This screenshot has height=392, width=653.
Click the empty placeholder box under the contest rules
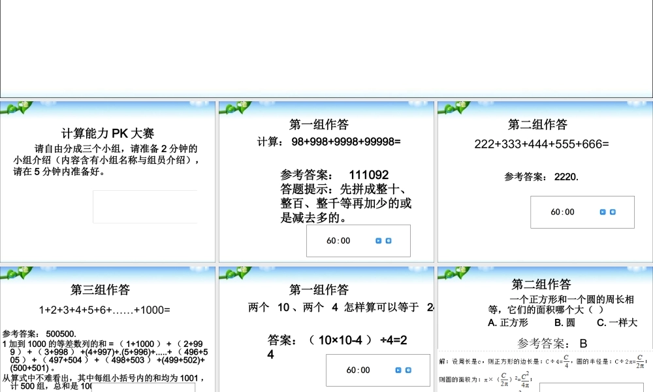pyautogui.click(x=145, y=206)
